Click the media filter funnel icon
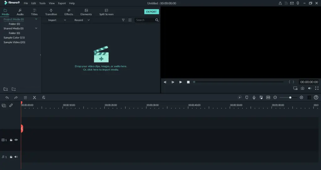 (x=123, y=20)
